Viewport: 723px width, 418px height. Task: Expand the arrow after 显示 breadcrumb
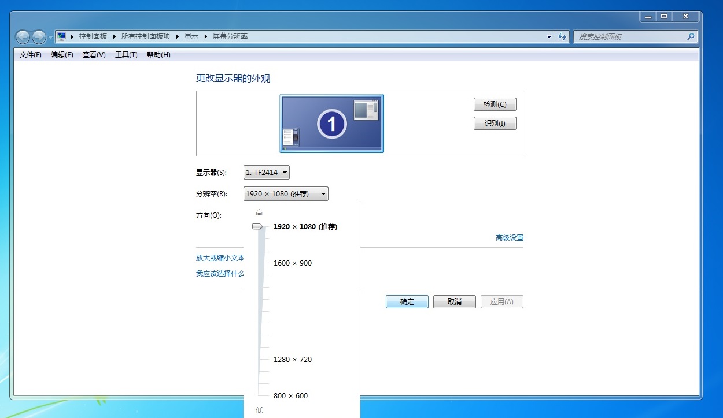coord(205,36)
